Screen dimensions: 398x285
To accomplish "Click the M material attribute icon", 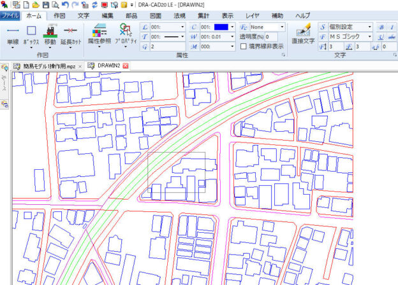I will coord(194,46).
